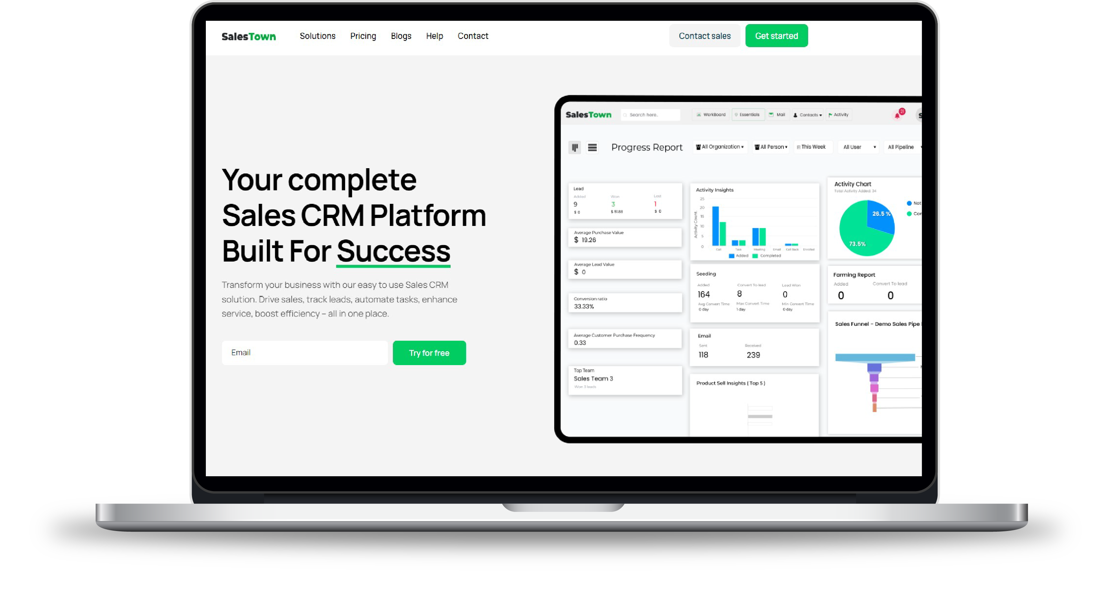Click the Try for free button
1111x593 pixels.
click(429, 353)
